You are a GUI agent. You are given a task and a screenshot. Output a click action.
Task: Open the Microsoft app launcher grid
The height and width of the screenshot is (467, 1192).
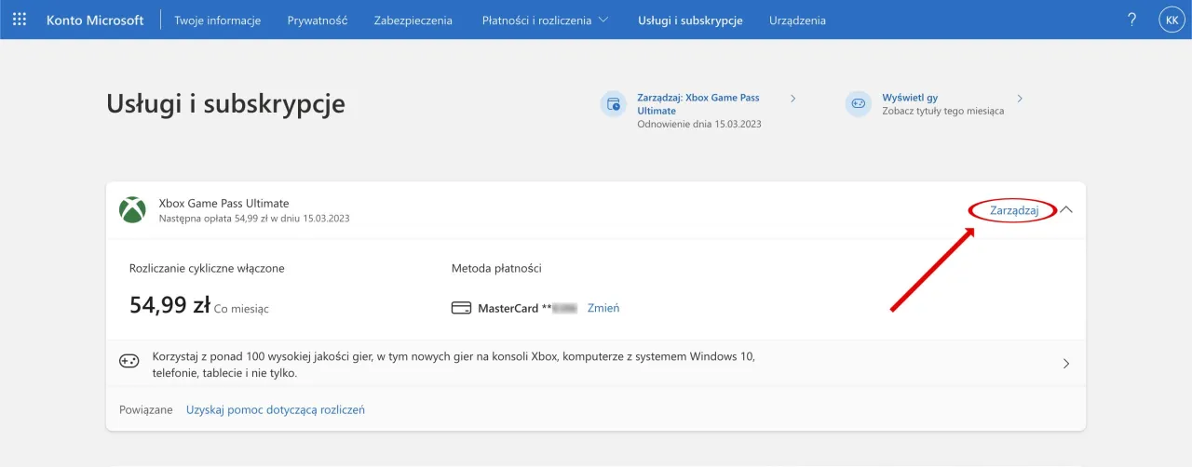pos(20,20)
